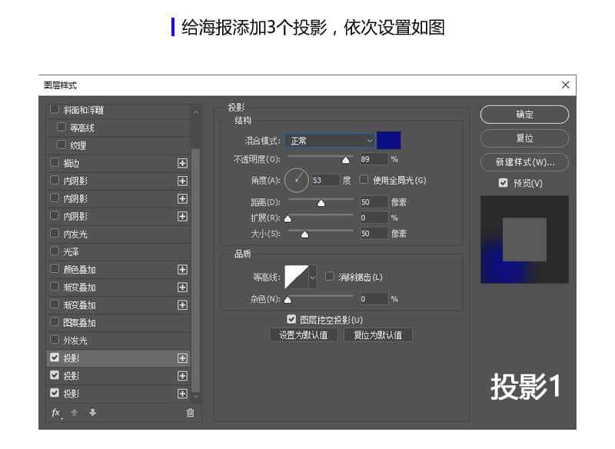Delete selected effect using trash icon
The width and height of the screenshot is (615, 449).
tap(191, 413)
